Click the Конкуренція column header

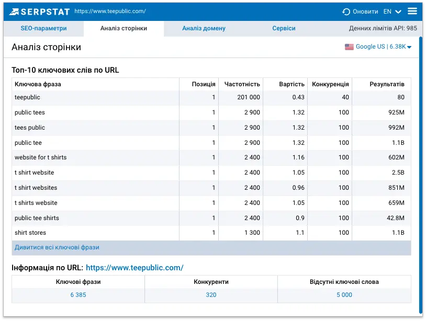(x=330, y=84)
